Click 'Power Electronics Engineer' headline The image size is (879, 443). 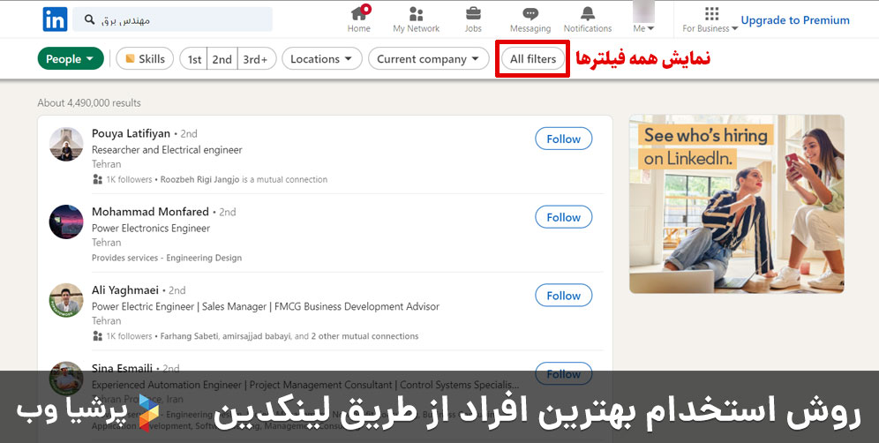click(x=151, y=229)
